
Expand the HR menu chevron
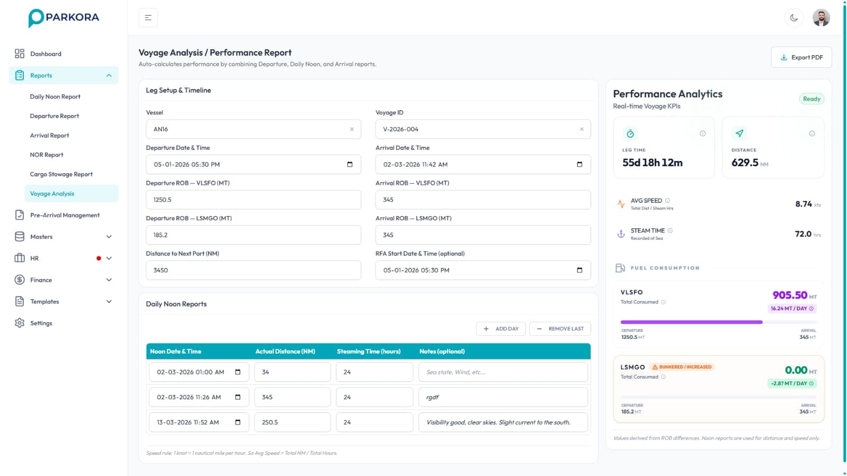point(109,258)
